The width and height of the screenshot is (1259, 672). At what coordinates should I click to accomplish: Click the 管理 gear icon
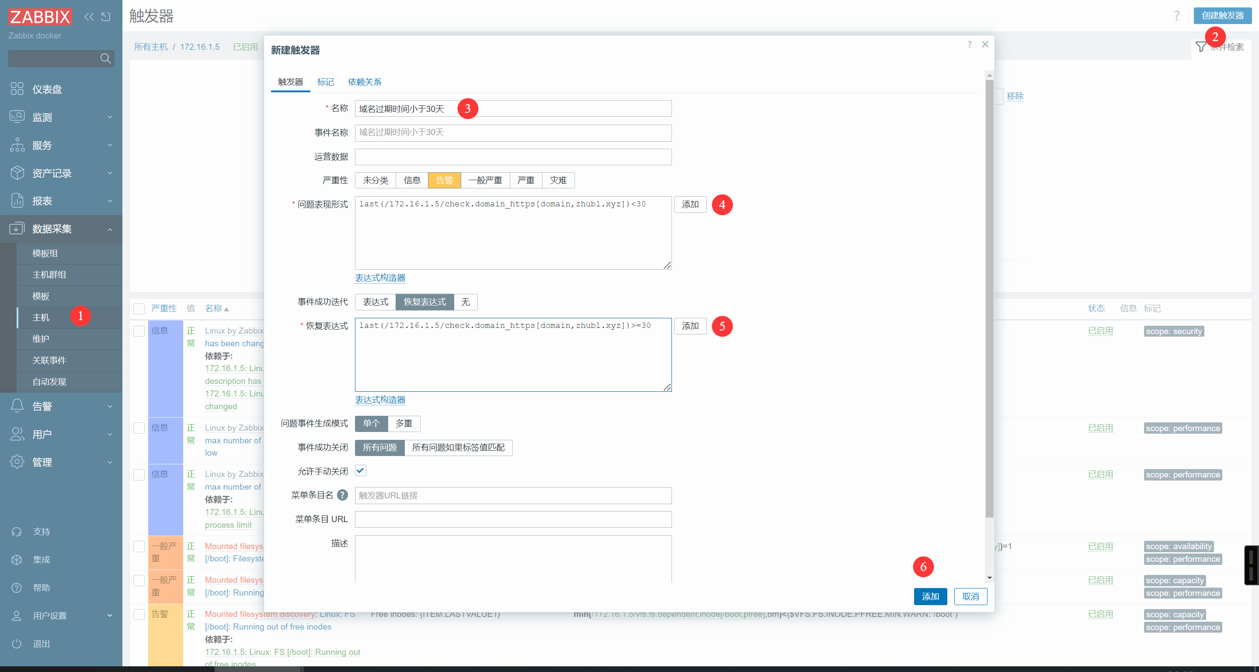(x=17, y=461)
